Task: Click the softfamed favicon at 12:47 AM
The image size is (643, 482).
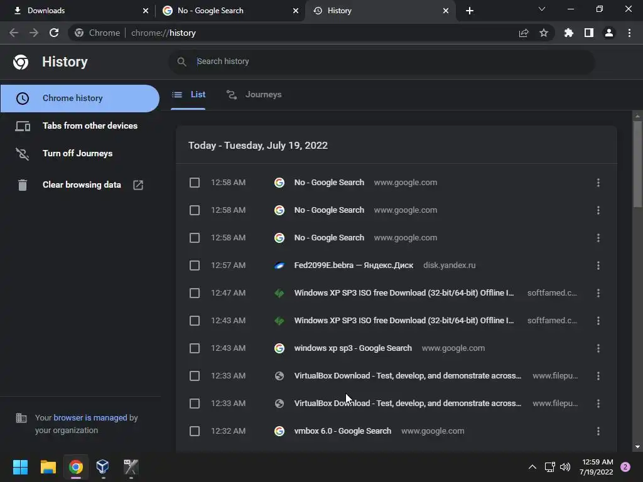Action: tap(279, 293)
